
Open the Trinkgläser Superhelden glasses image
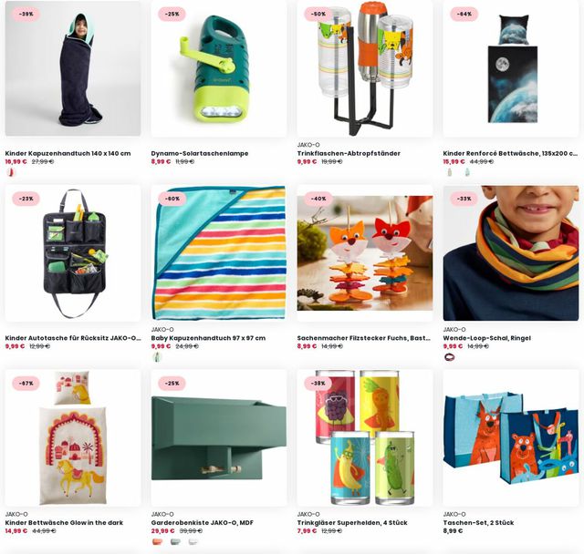click(365, 437)
